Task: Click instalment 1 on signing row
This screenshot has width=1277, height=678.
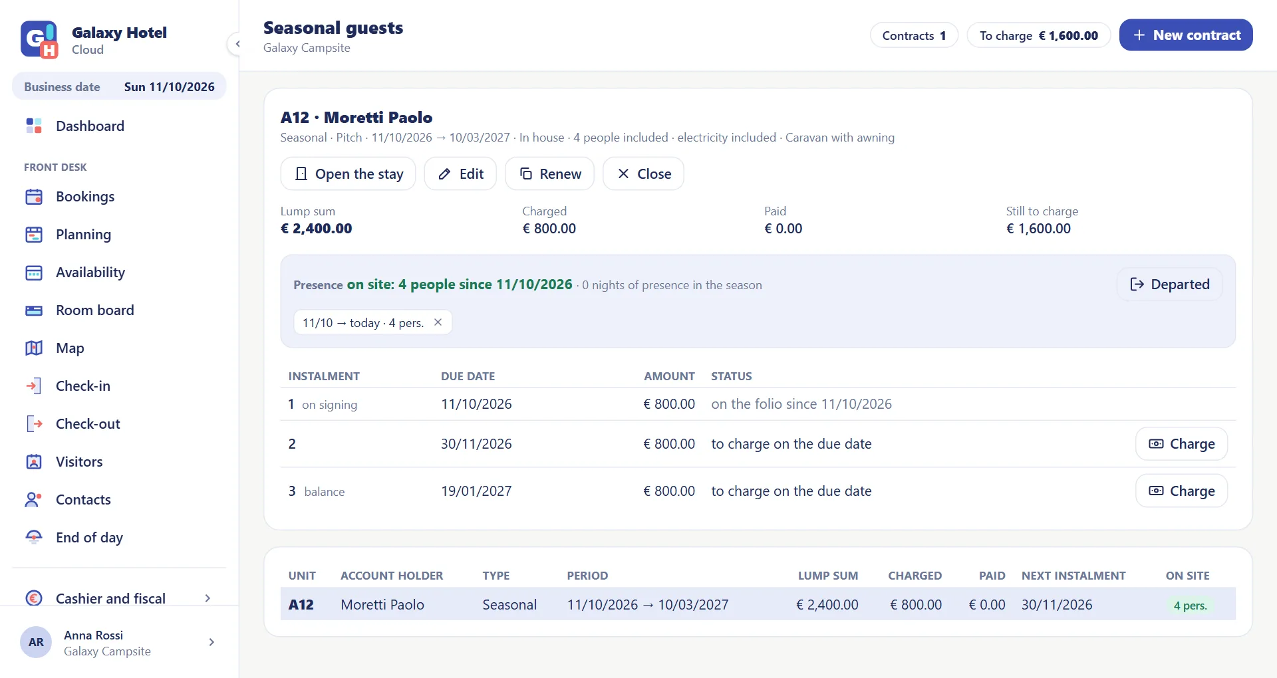Action: point(758,404)
